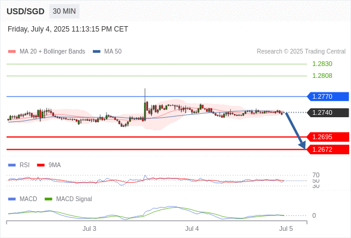Click the MA 20 + Bollinger Bands legend swatch
The image size is (351, 238).
pos(12,52)
